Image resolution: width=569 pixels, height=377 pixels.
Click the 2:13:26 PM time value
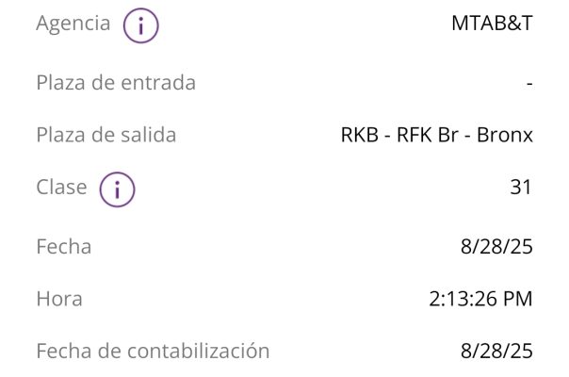click(480, 300)
